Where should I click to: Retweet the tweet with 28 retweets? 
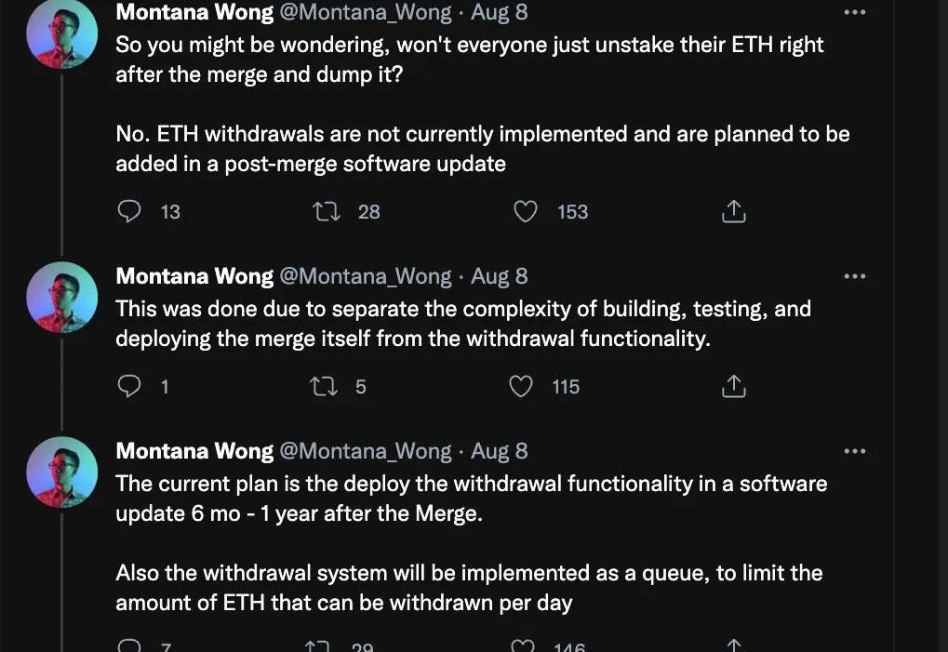(327, 212)
